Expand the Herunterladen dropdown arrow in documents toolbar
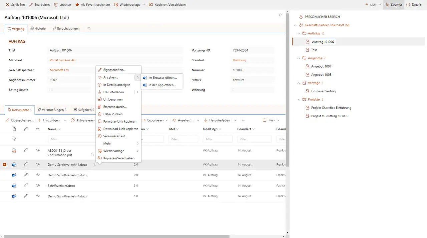This screenshot has height=238, width=427. click(x=235, y=120)
